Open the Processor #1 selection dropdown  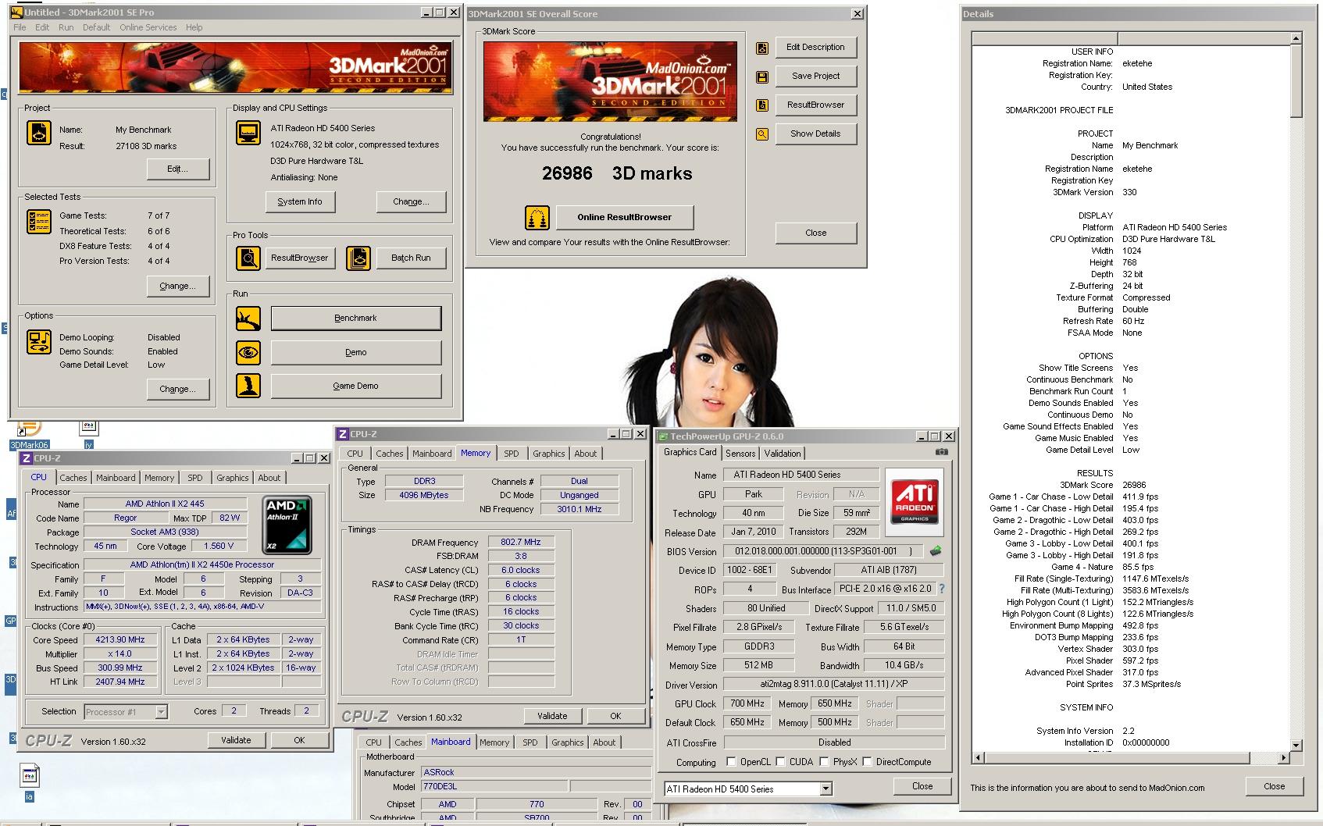click(161, 712)
